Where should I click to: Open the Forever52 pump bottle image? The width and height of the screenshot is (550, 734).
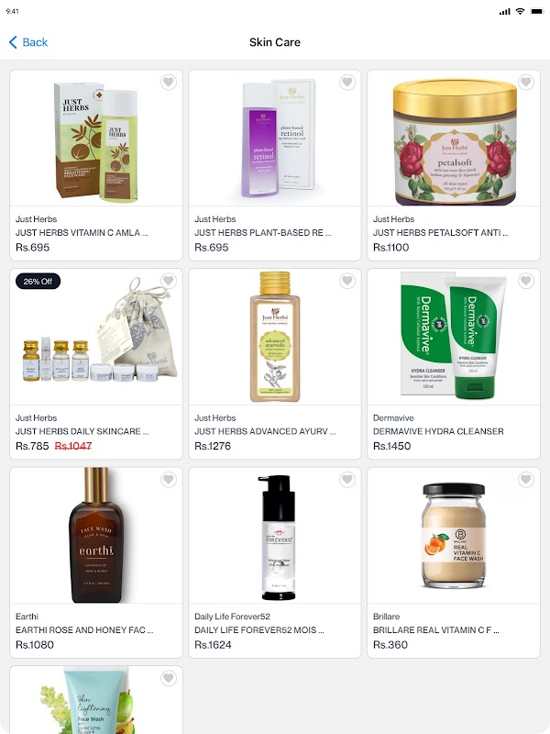(279, 538)
